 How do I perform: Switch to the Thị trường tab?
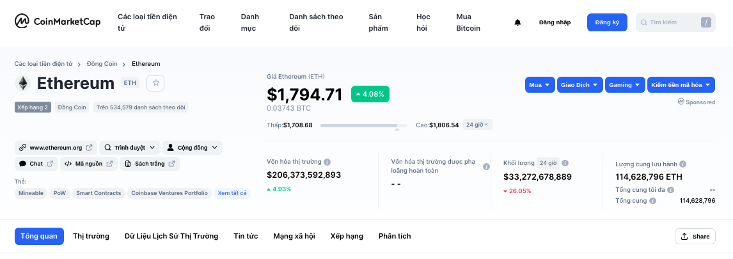pos(91,236)
